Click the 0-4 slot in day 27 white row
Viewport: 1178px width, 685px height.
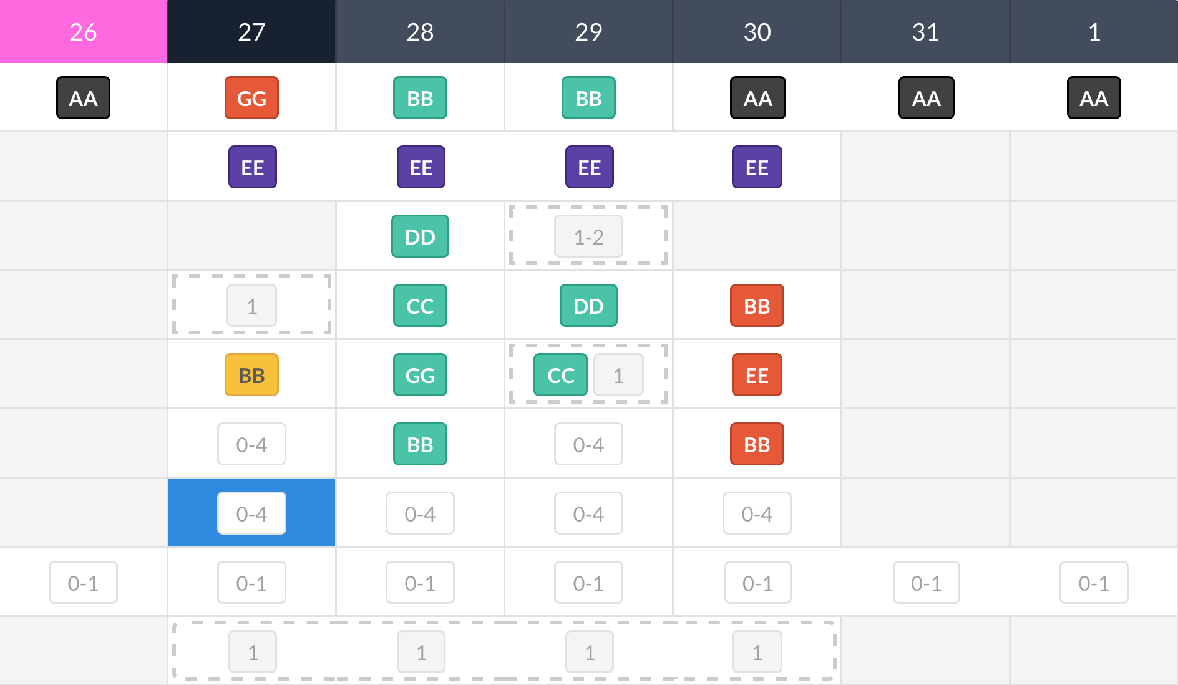251,444
